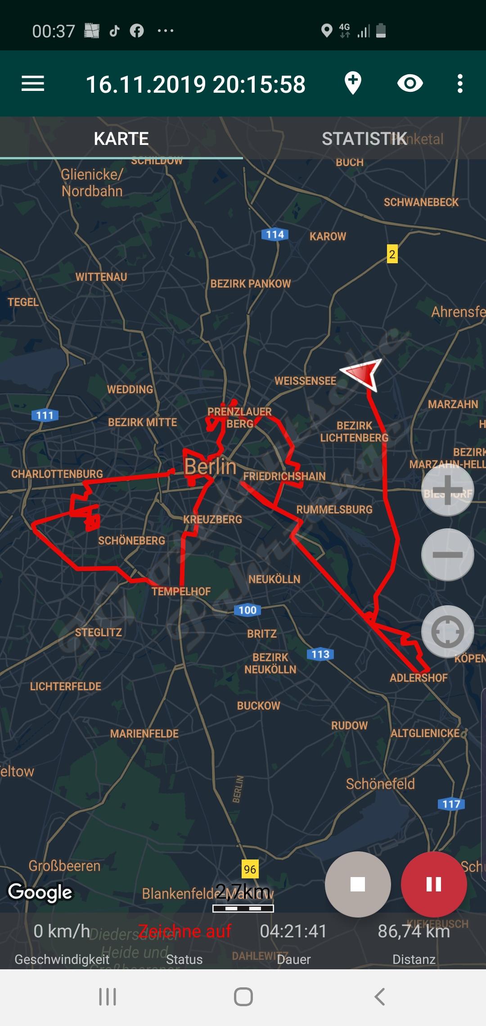Tap the track title 16.11.2019 20:15:58
This screenshot has height=1026, width=486.
coord(196,84)
